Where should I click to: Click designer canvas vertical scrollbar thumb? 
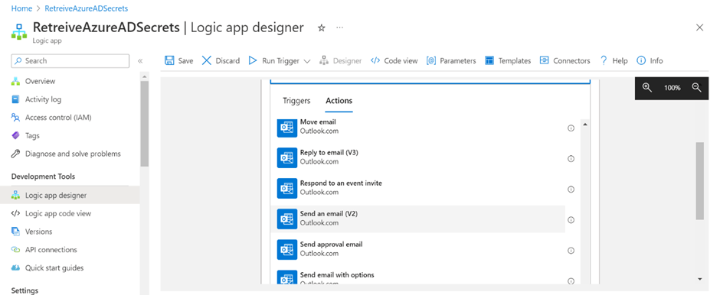tap(700, 181)
